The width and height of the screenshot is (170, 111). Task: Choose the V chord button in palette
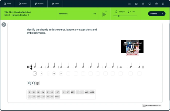coord(48,92)
